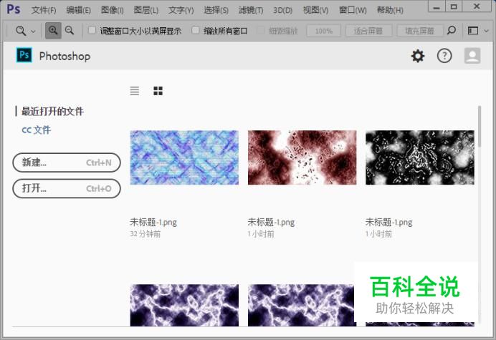This screenshot has height=340, width=496.
Task: Select 最近打开的文件 in sidebar
Action: click(x=52, y=111)
